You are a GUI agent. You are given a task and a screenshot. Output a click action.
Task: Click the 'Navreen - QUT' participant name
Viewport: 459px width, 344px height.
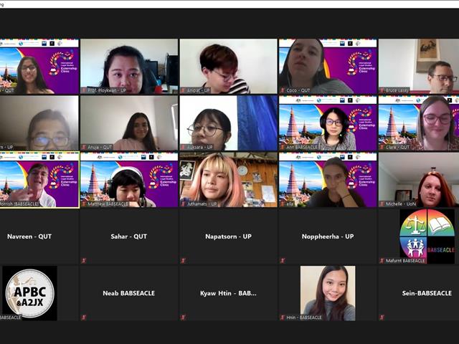click(29, 236)
